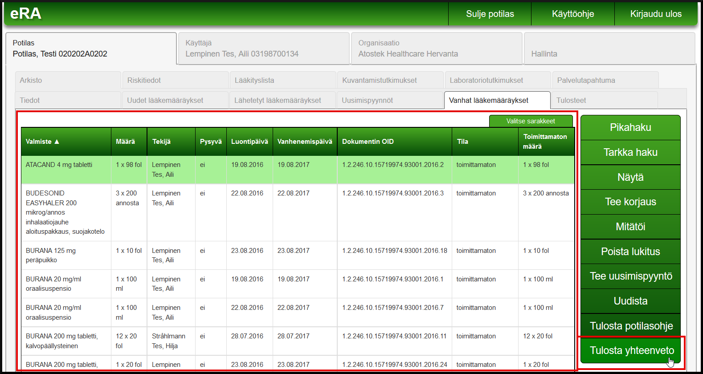The width and height of the screenshot is (703, 374).
Task: Log out with Kirjaudu ulos
Action: [x=656, y=14]
